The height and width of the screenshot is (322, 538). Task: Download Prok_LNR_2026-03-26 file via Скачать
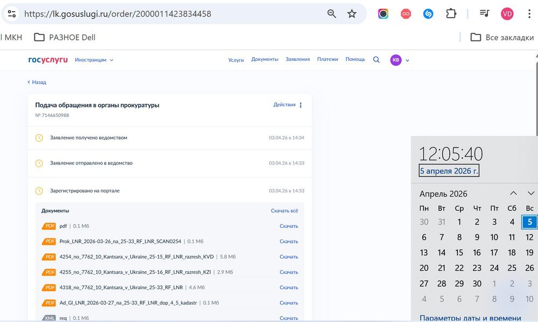289,241
